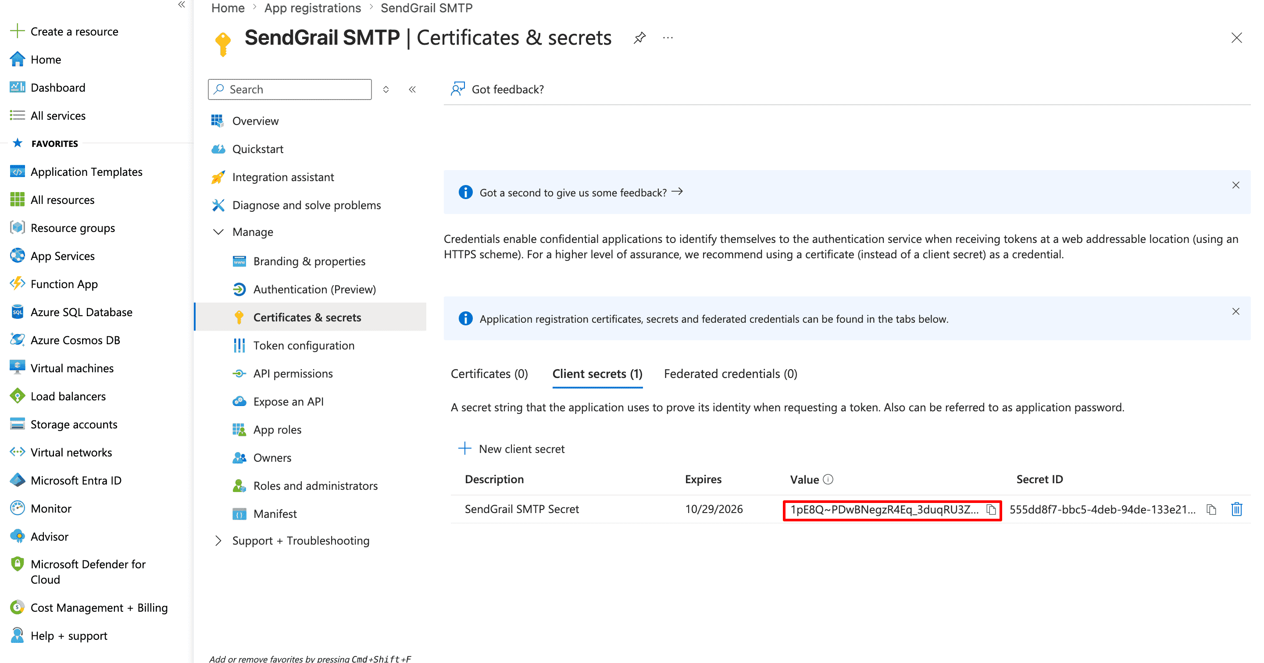
Task: Open App roles
Action: 277,429
